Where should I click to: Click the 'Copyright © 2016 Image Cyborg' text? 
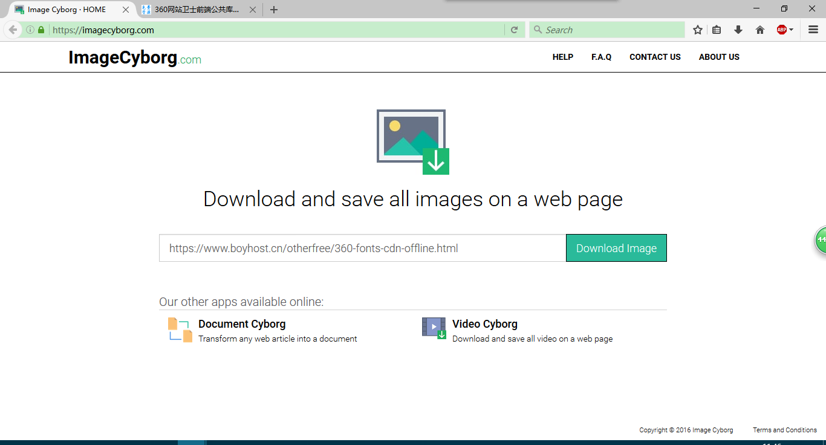686,430
